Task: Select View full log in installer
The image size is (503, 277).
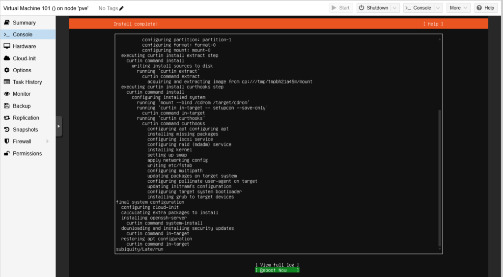Action: (277, 265)
